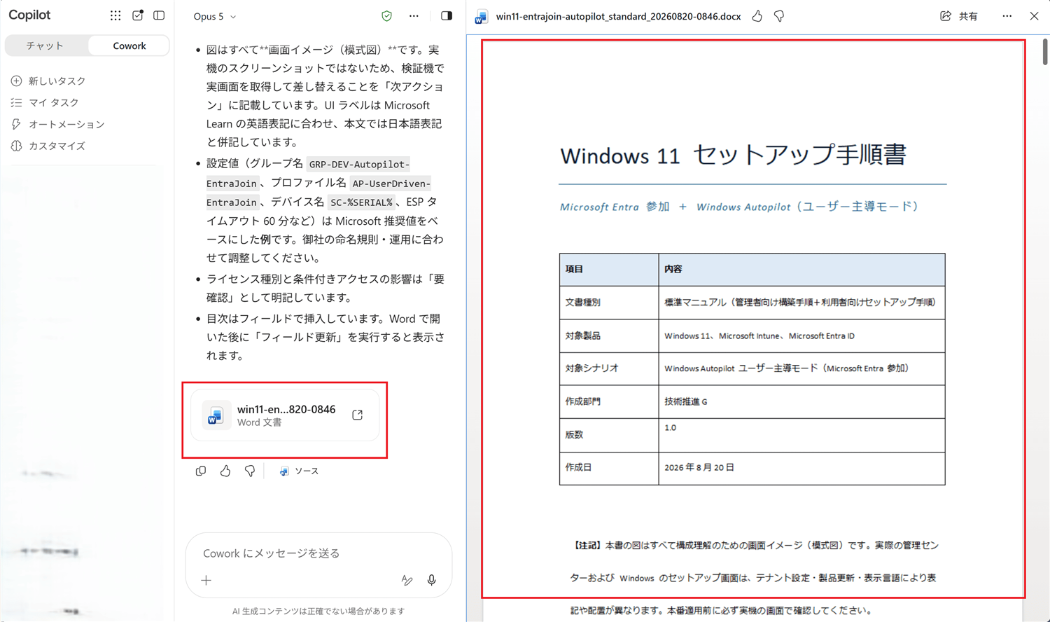Click the Windows 11 セットアップ手順書 title

tap(733, 155)
